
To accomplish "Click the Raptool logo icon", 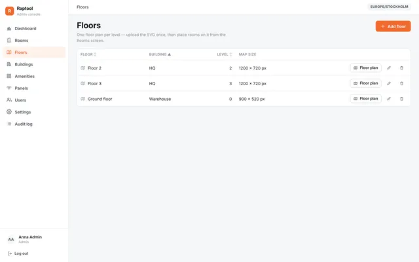I will (x=9, y=11).
